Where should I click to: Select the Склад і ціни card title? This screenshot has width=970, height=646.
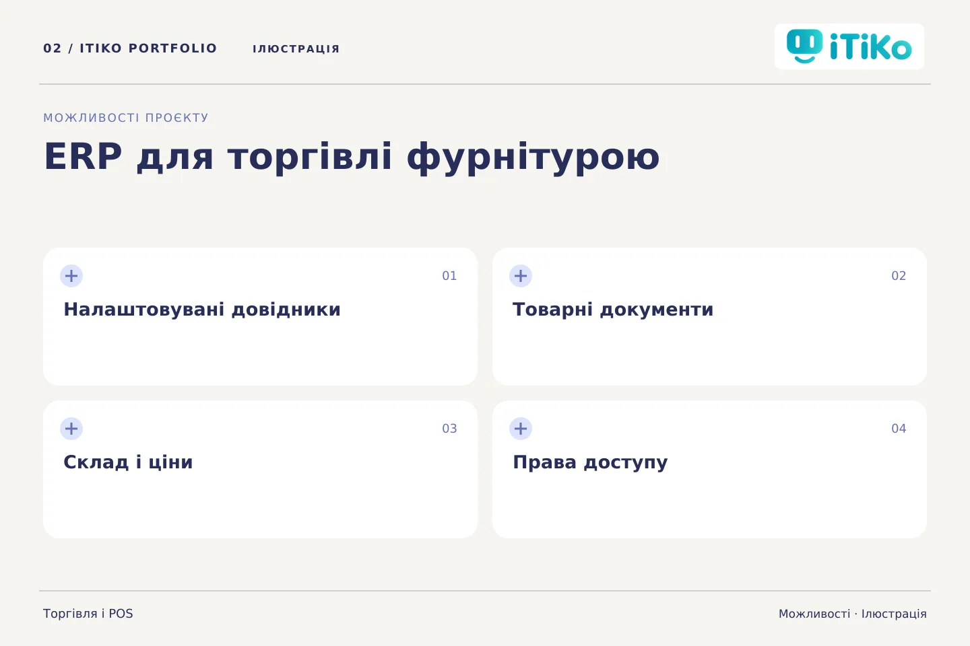128,462
